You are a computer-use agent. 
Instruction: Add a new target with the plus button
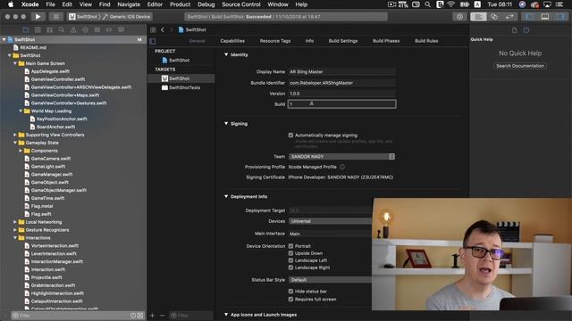pos(153,316)
